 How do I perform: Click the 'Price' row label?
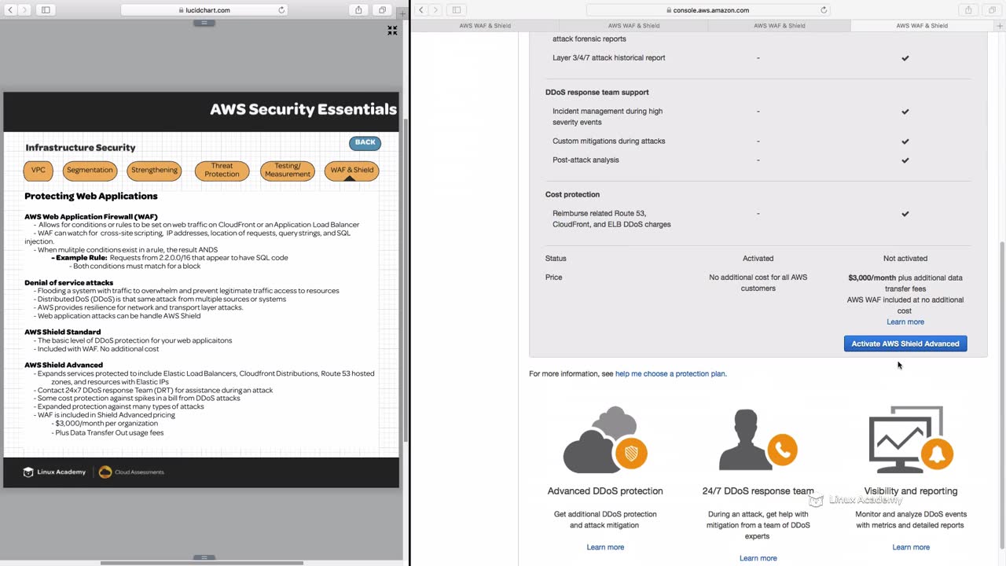pos(554,277)
